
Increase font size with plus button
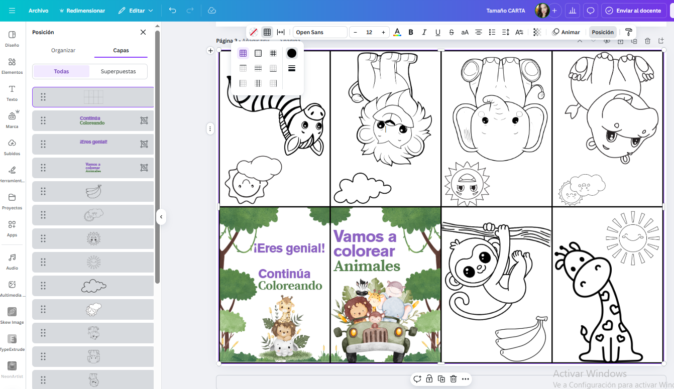coord(383,32)
